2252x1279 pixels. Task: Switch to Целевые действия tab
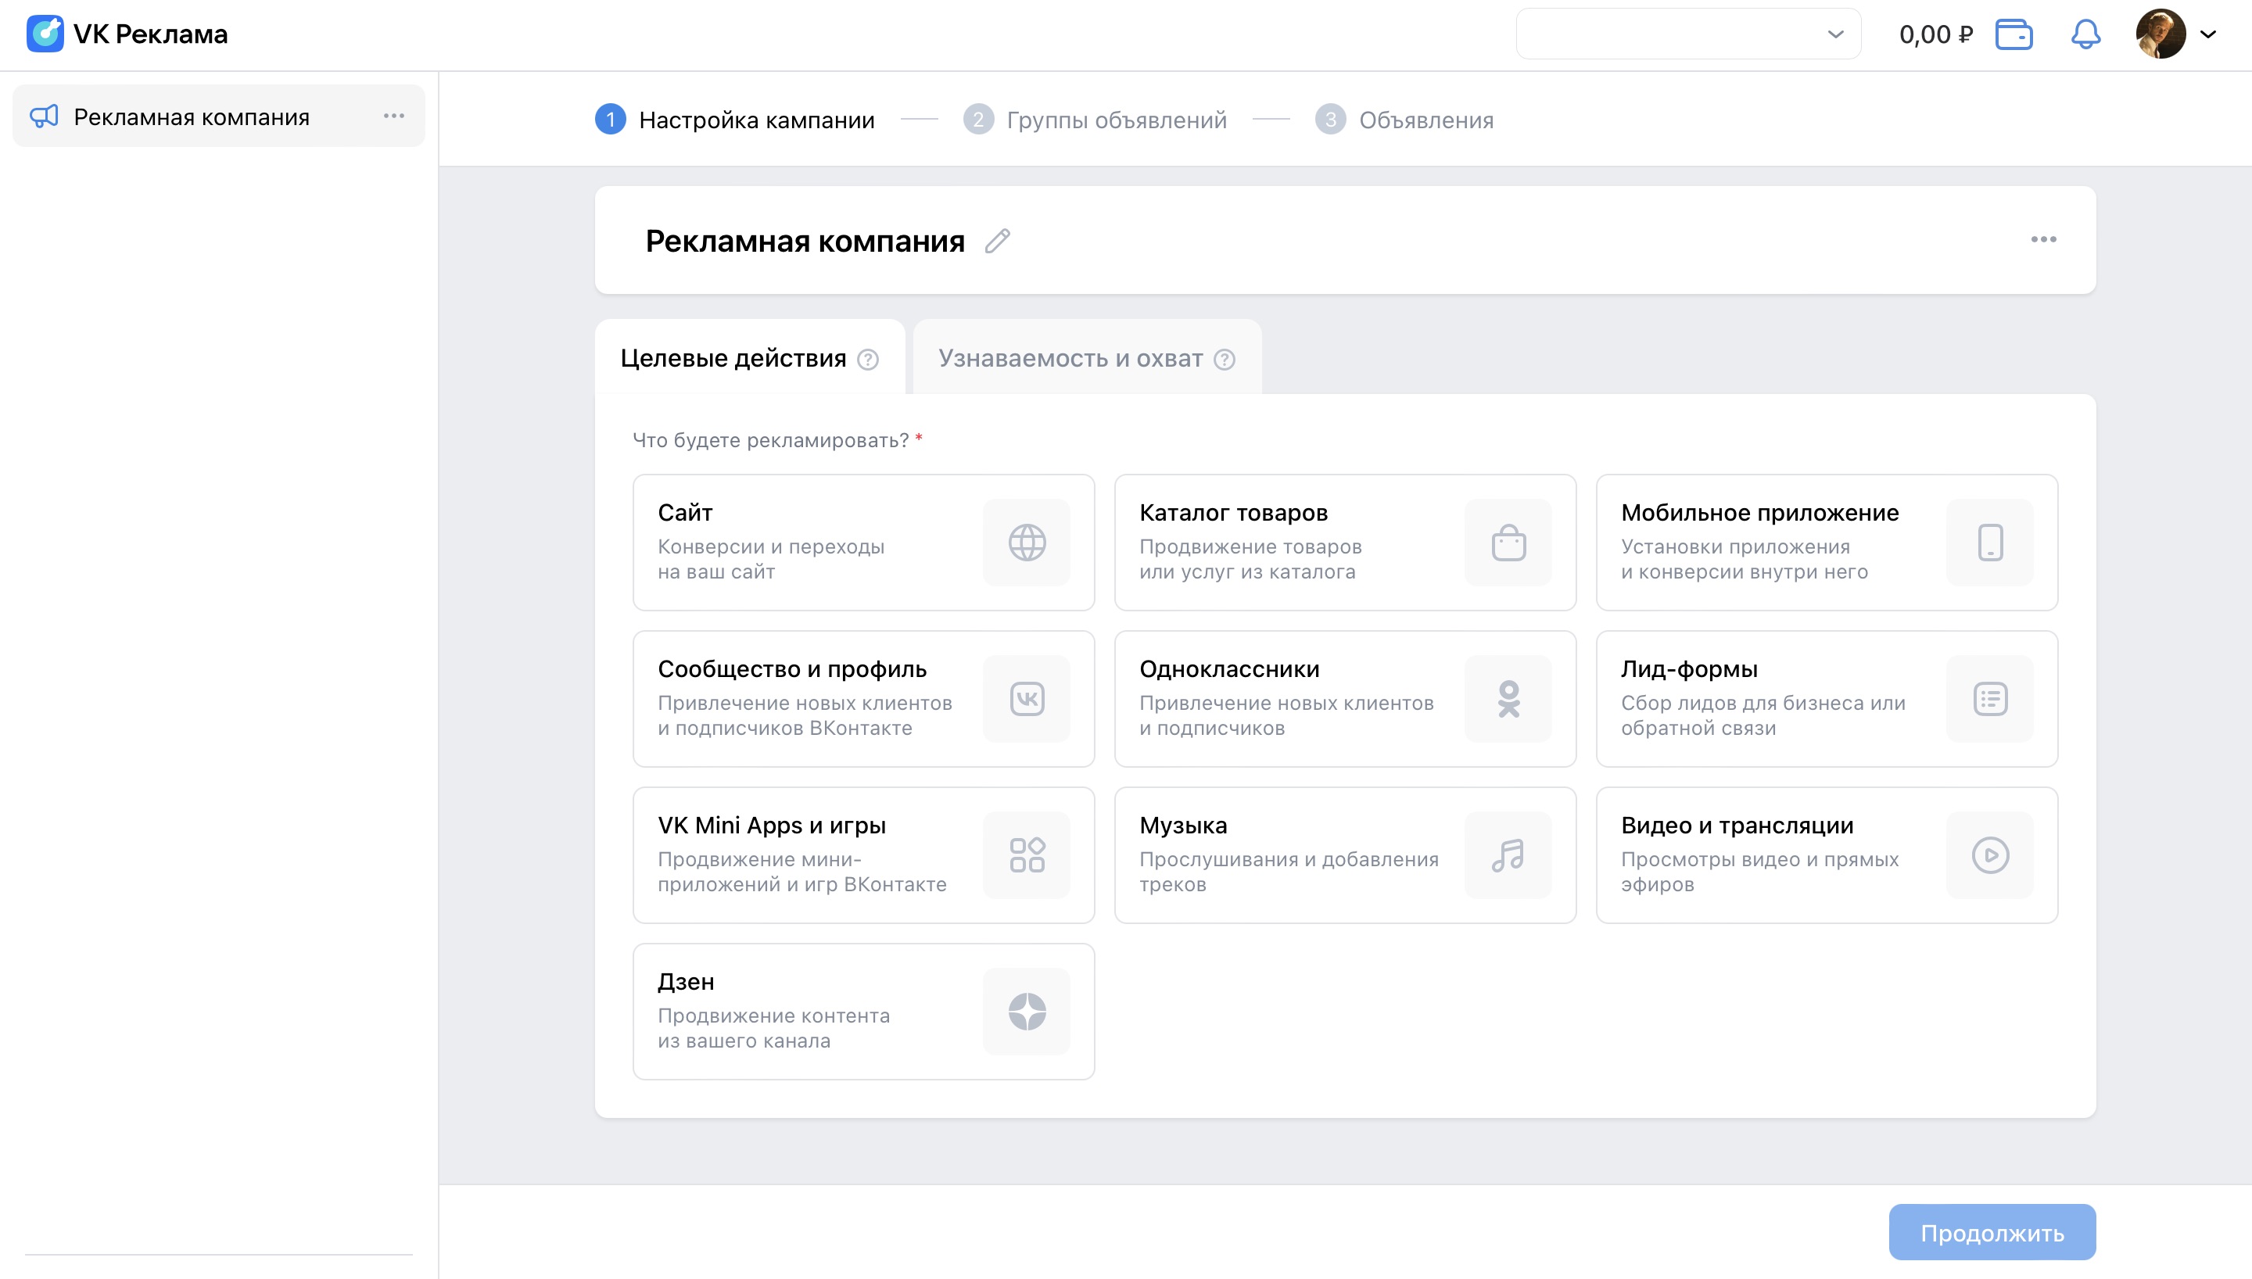pyautogui.click(x=750, y=358)
